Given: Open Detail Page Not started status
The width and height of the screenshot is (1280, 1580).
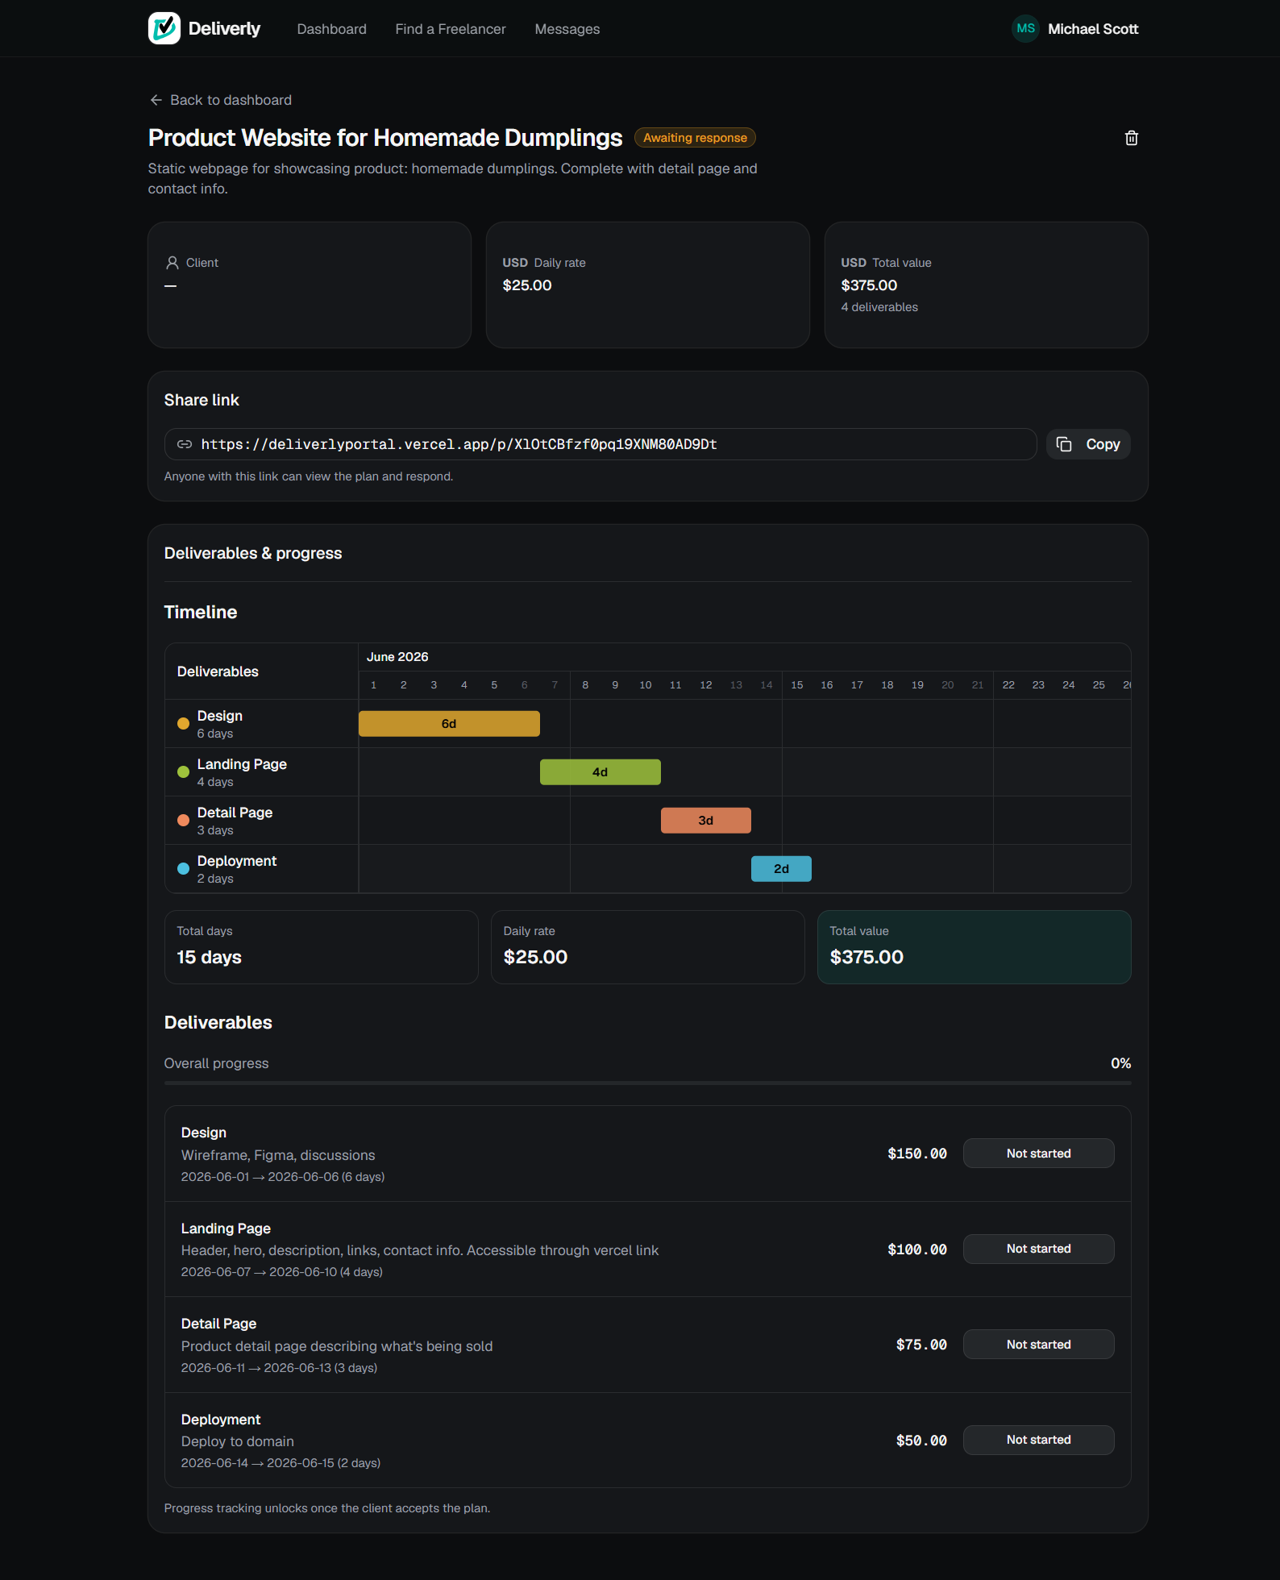Looking at the screenshot, I should pyautogui.click(x=1039, y=1345).
